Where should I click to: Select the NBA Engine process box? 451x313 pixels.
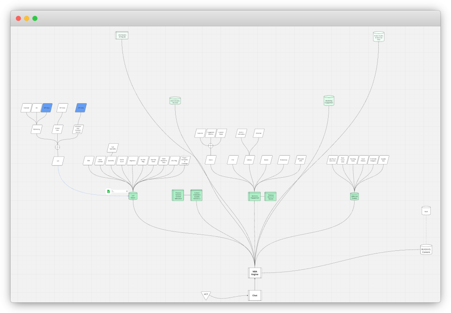[x=255, y=273]
